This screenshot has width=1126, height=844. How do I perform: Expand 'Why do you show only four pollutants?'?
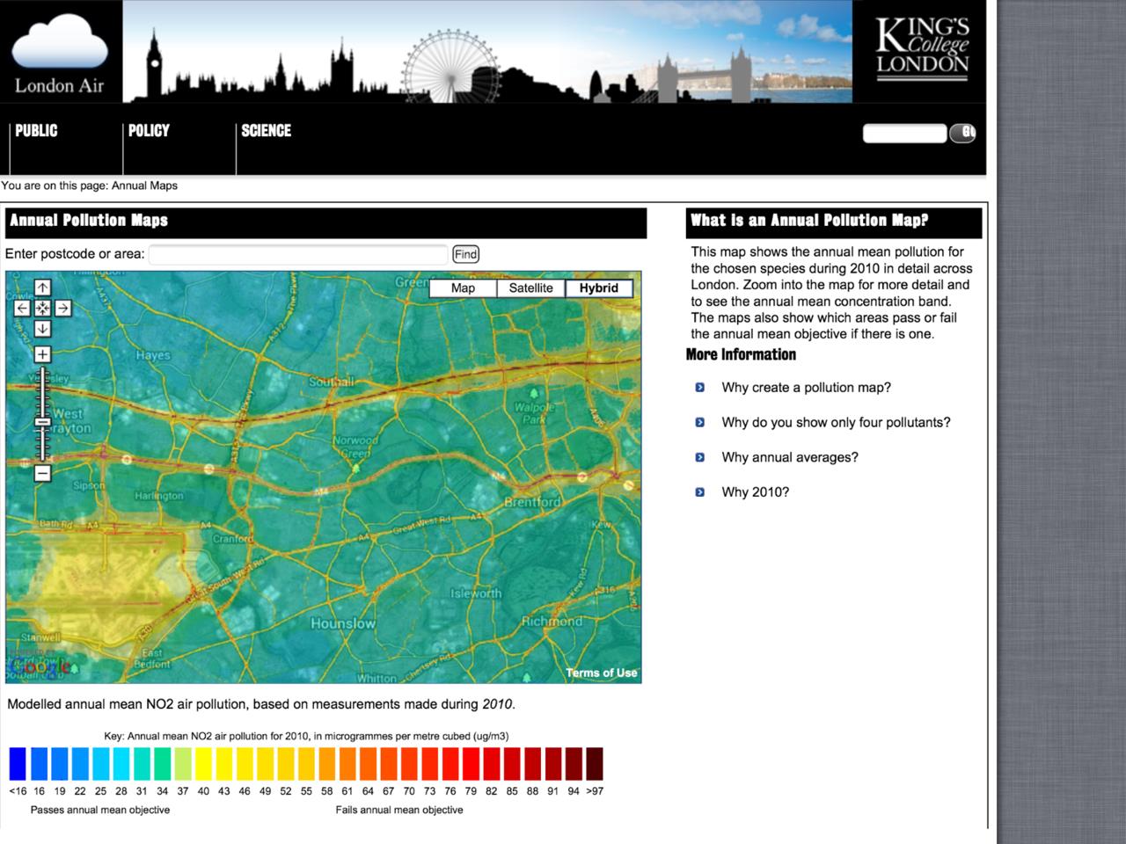coord(836,423)
